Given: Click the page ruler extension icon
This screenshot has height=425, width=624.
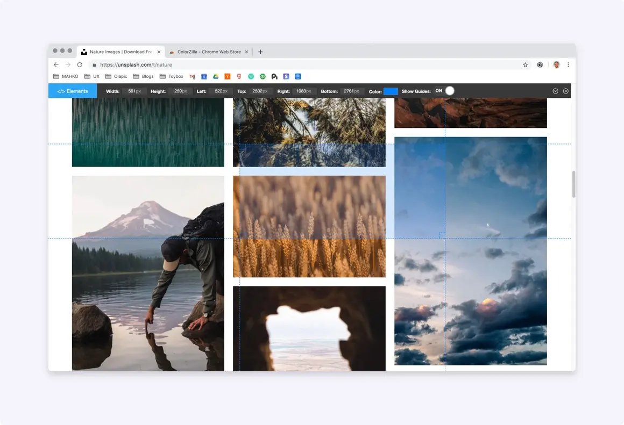Looking at the screenshot, I should point(540,65).
